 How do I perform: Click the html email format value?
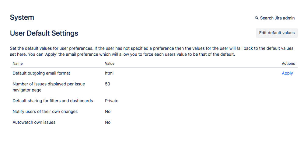109,73
